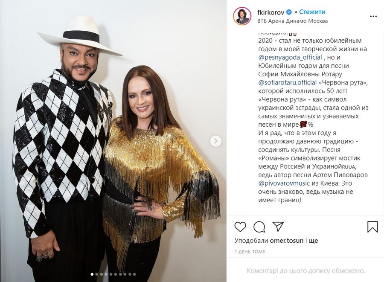Open comments via speech bubble icon
This screenshot has height=282, width=384.
click(259, 227)
